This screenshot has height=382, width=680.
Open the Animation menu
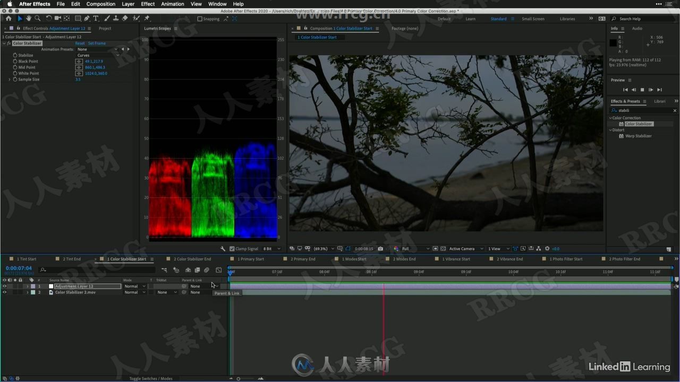tap(173, 4)
